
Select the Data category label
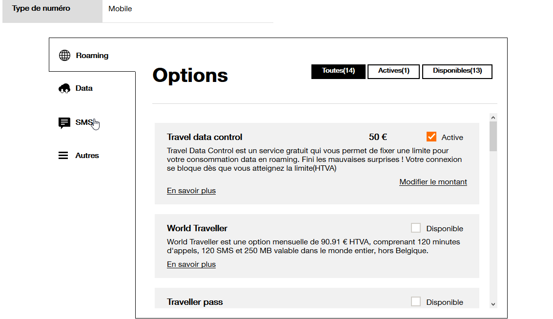click(84, 88)
